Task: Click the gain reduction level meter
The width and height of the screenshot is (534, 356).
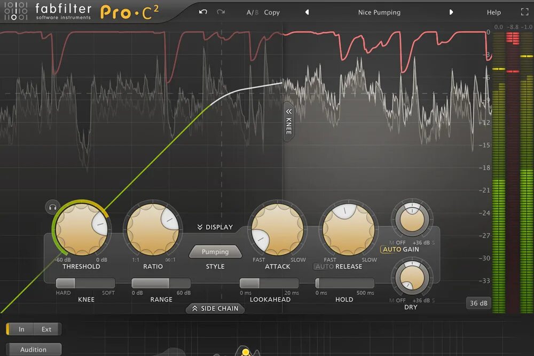Action: coord(513,172)
